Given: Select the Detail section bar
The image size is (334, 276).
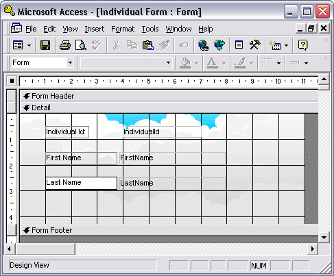Looking at the screenshot, I should (x=169, y=108).
